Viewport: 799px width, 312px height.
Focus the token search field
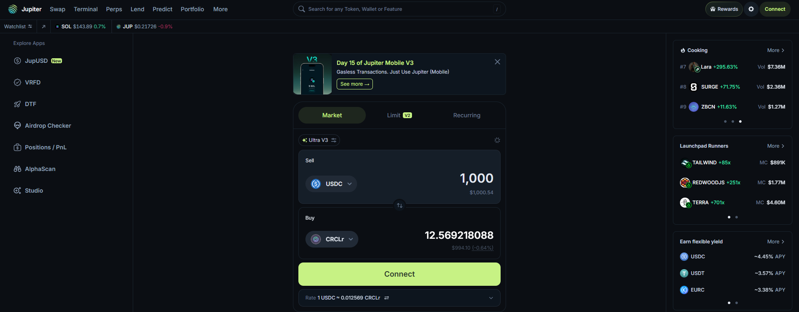coord(399,9)
